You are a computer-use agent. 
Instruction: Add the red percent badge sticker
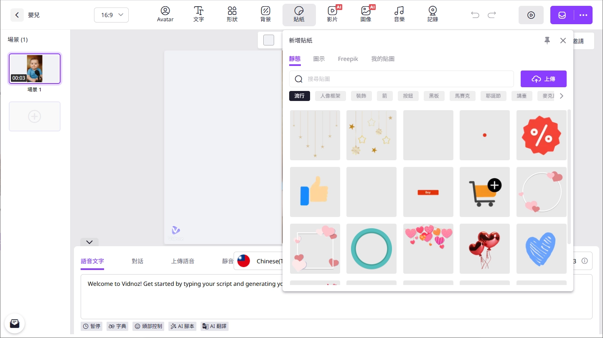(542, 135)
